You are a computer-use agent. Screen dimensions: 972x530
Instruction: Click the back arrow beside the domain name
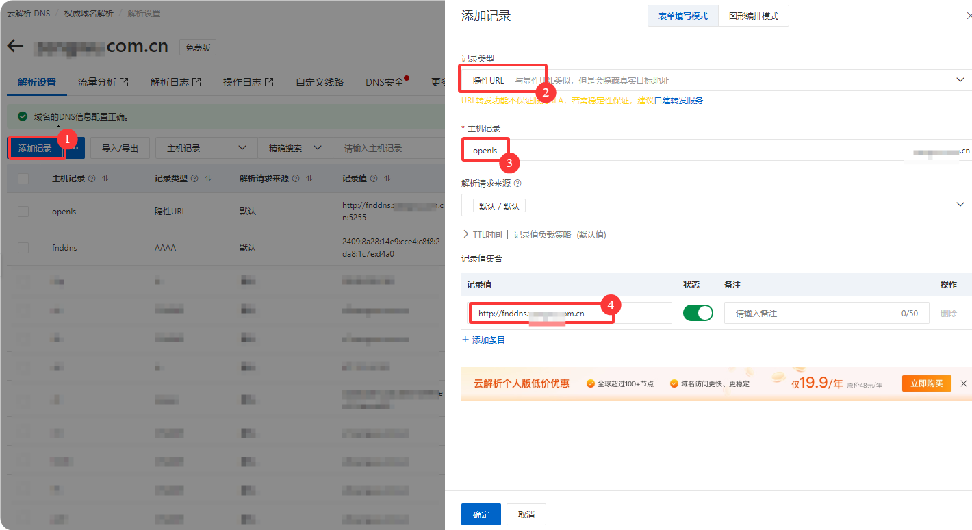[15, 47]
